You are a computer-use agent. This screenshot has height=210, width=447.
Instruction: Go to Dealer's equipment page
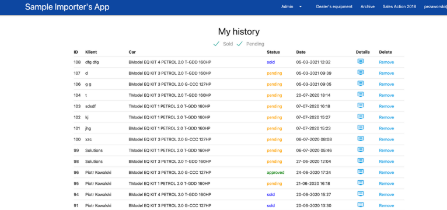click(334, 6)
